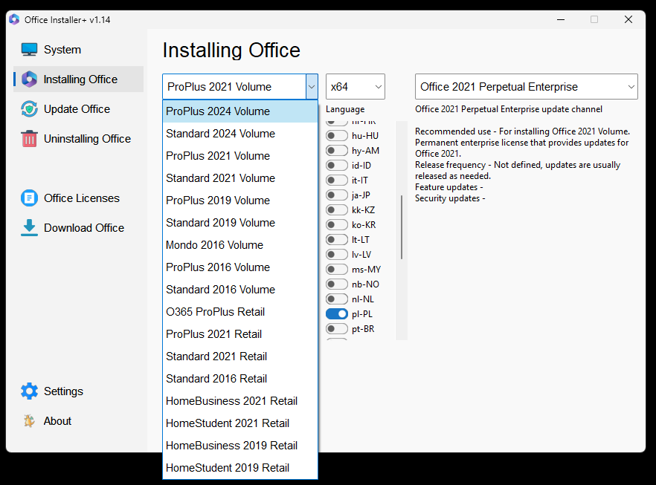Open the System page
Screen dimensions: 656x485
(62, 50)
